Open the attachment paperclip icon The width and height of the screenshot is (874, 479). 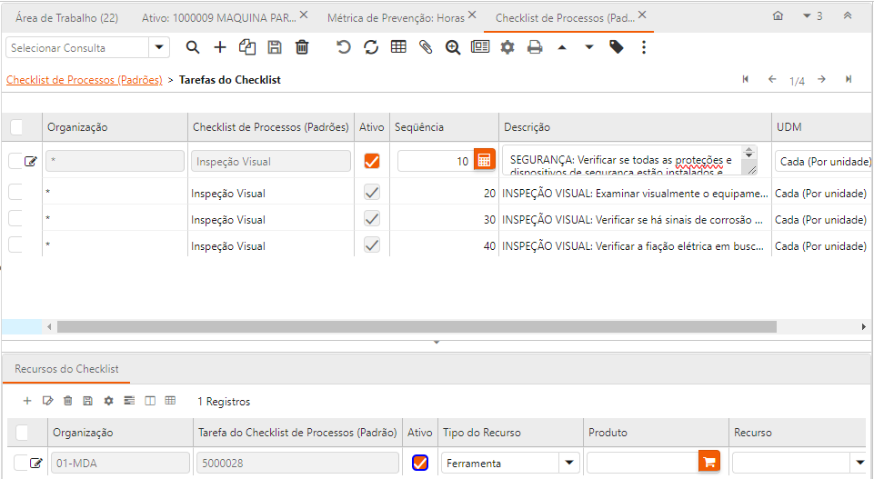click(x=425, y=47)
